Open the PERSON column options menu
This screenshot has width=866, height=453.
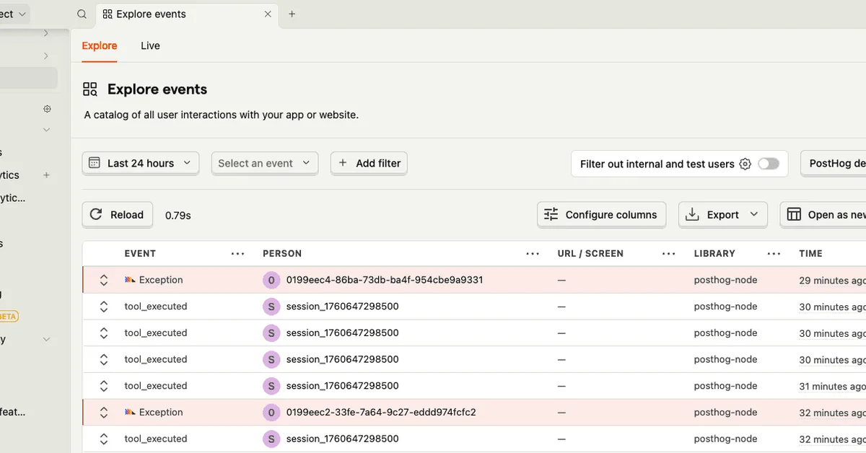tap(533, 253)
